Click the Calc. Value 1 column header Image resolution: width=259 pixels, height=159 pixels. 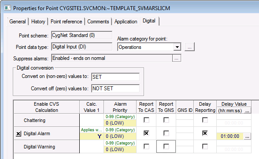pyautogui.click(x=92, y=107)
